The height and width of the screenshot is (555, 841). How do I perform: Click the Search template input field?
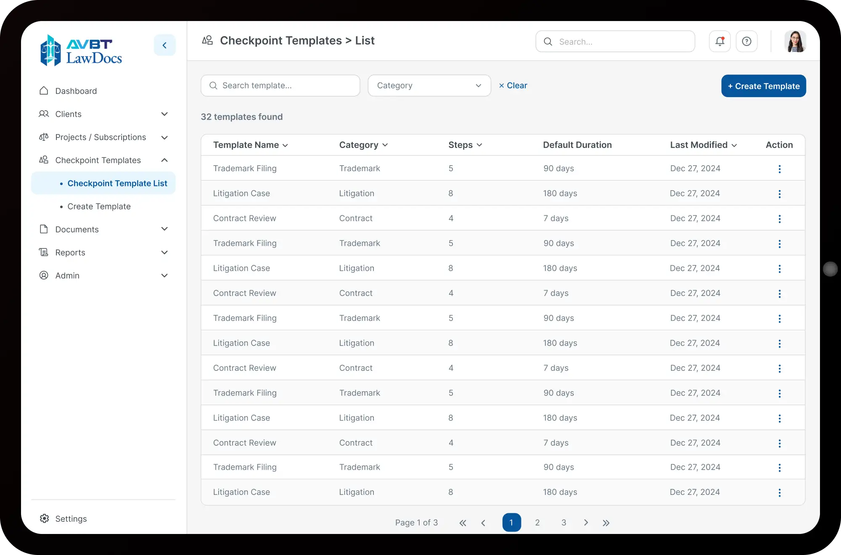[x=280, y=85]
